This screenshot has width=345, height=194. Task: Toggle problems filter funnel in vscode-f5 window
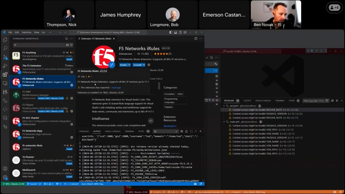(x=327, y=101)
